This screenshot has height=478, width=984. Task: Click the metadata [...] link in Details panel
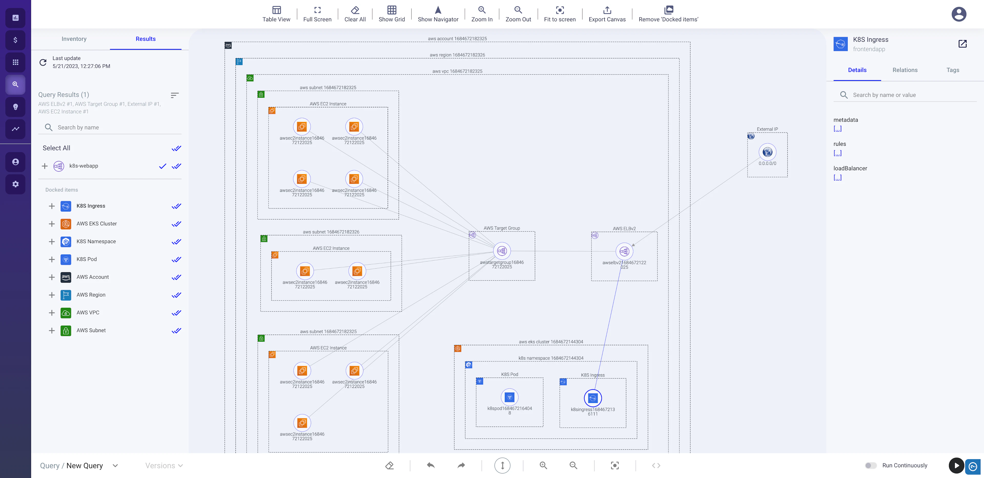tap(837, 129)
